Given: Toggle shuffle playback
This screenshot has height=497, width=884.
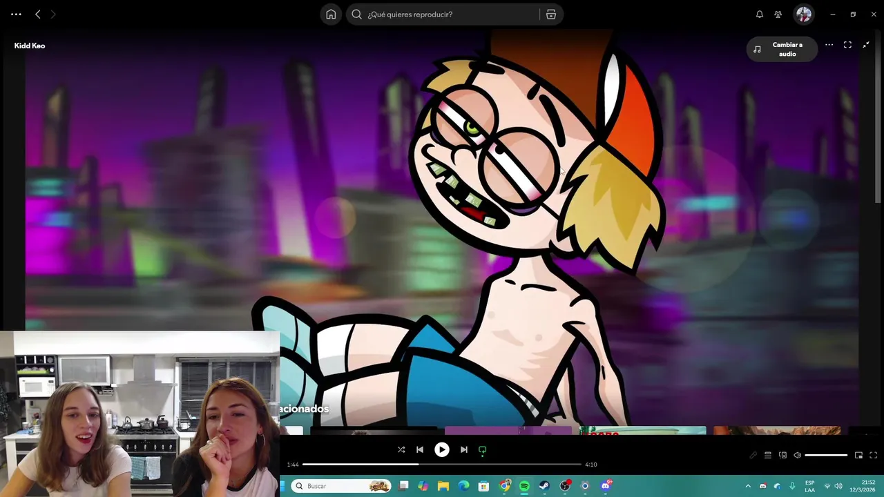Looking at the screenshot, I should coord(401,449).
